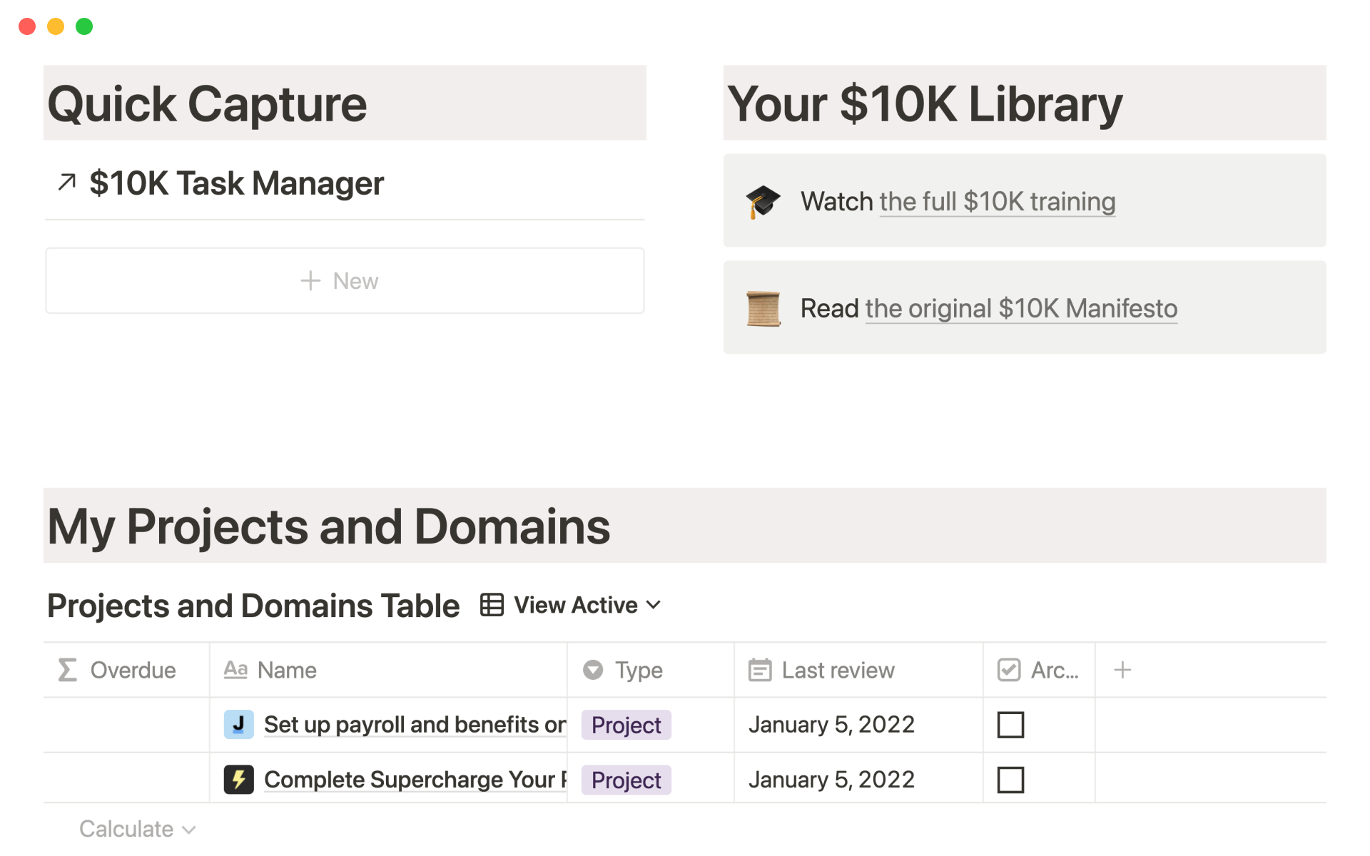Click the arrow icon beside $10K Task Manager
This screenshot has width=1370, height=856.
(67, 183)
